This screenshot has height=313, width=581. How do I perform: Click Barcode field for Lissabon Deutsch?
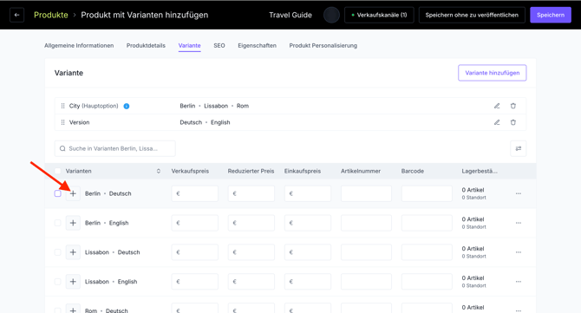(427, 252)
